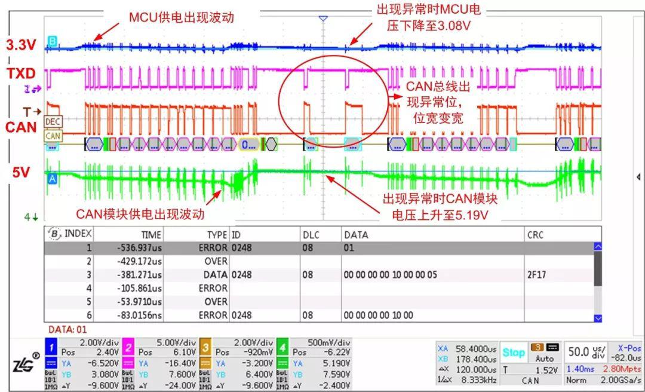Select table row 2 OVER
The image size is (645, 392).
(319, 261)
